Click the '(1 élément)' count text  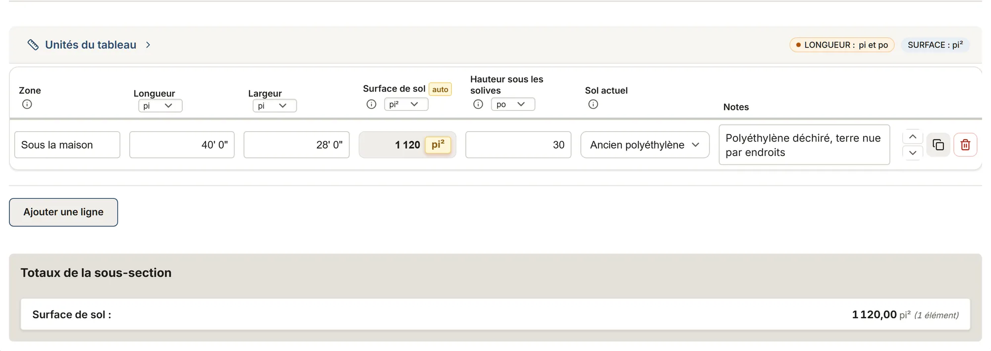pos(936,315)
